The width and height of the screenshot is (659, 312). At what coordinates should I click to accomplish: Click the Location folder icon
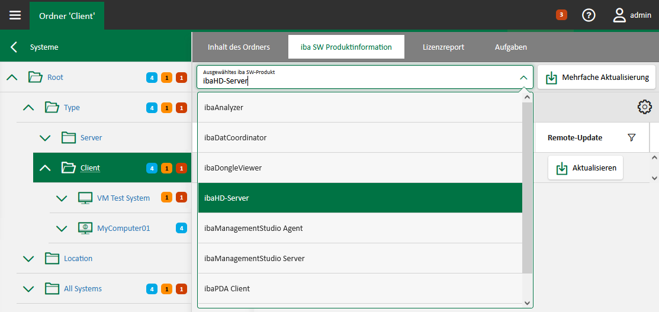coord(52,258)
